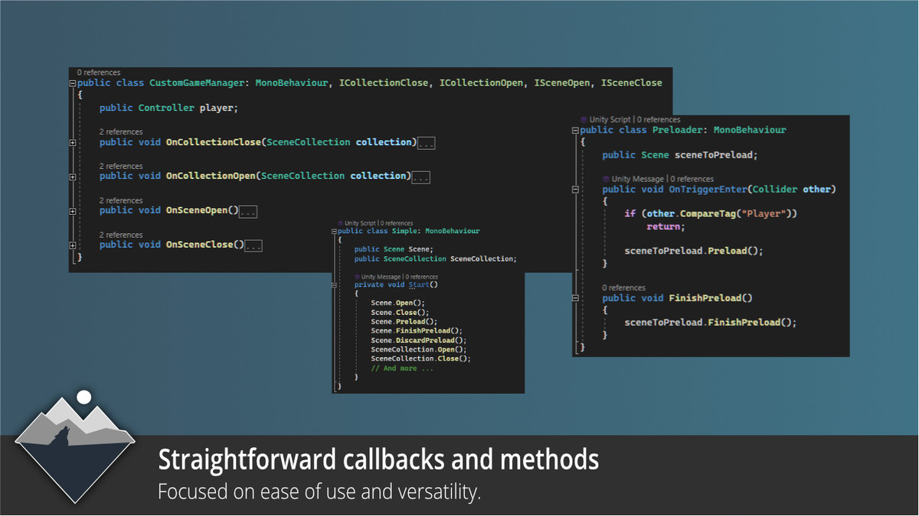Click the wolf mountain logo icon
The width and height of the screenshot is (919, 516).
75,446
